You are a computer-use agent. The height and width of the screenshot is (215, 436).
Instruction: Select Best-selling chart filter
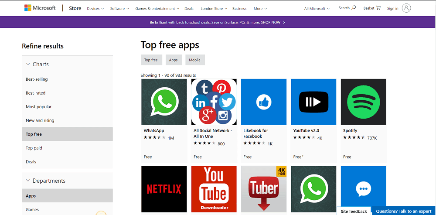[x=67, y=79]
